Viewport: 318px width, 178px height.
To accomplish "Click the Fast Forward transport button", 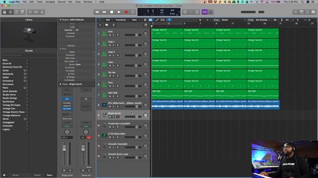I will [x=104, y=12].
